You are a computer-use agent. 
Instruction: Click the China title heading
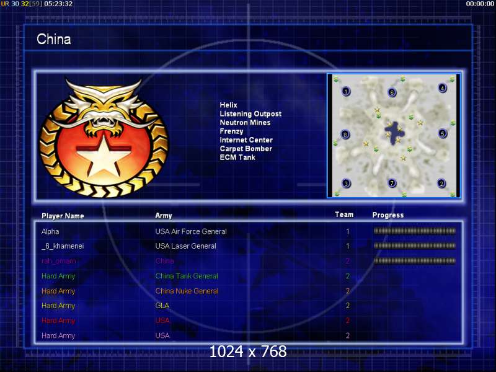click(54, 39)
